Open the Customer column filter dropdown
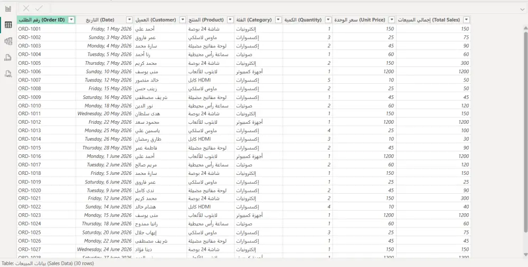 pyautogui.click(x=183, y=20)
